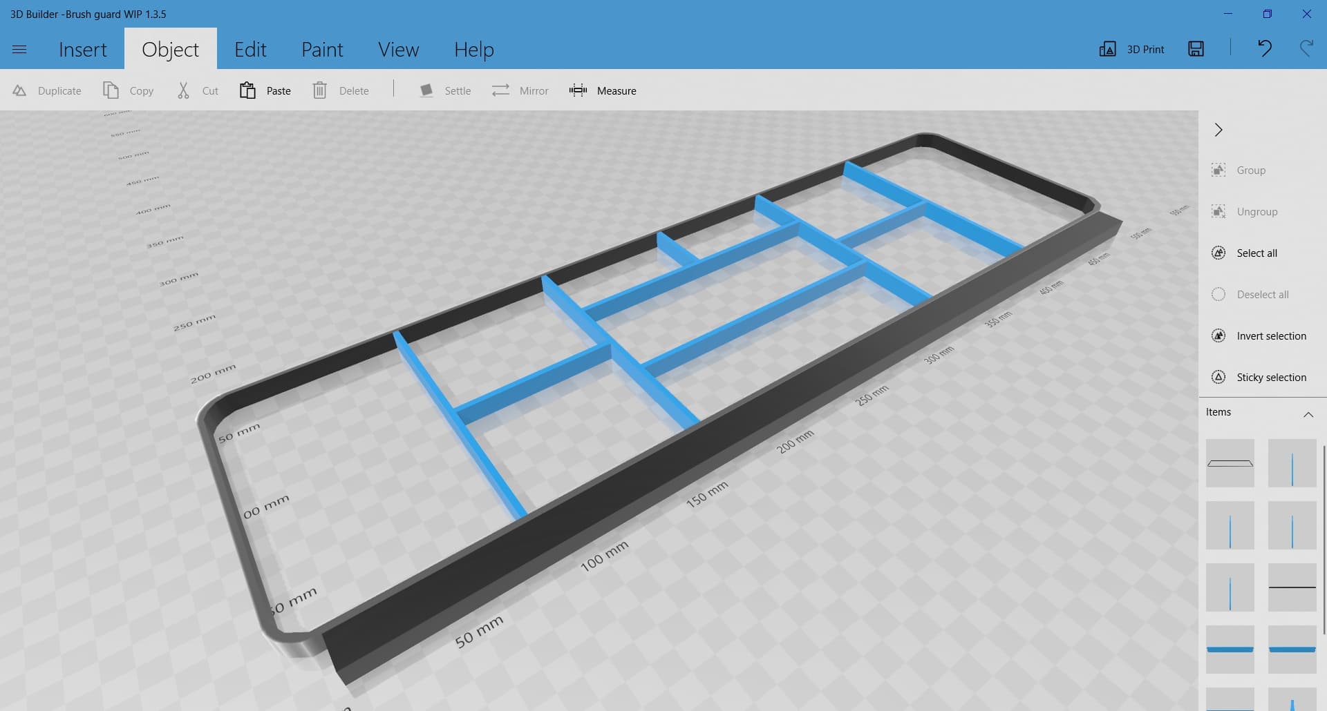Click the Duplicate button

[47, 90]
